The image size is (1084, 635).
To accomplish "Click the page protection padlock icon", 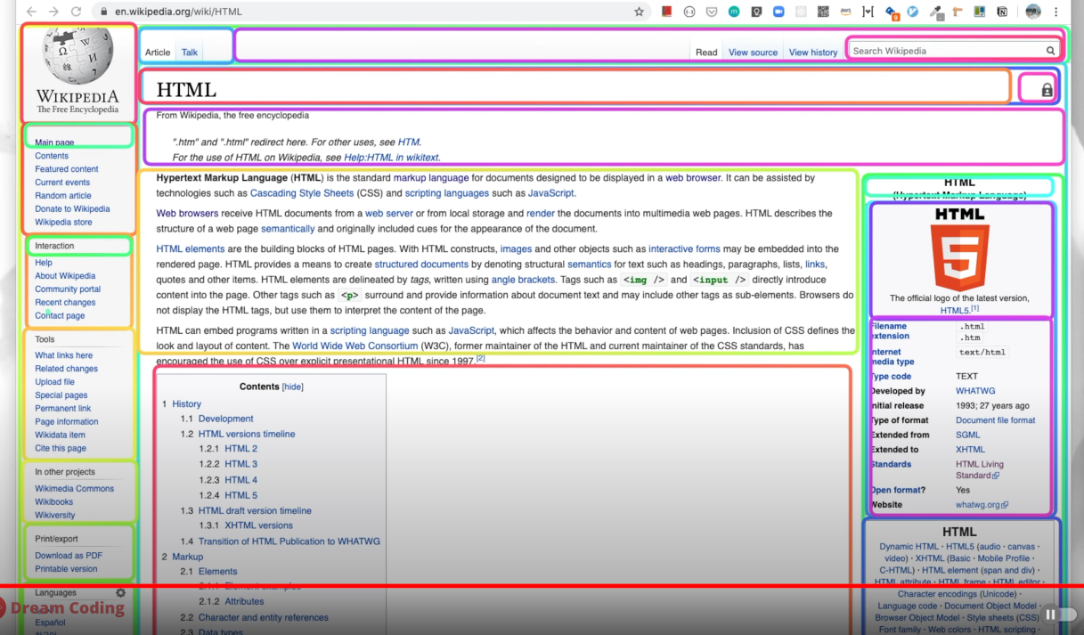I will pyautogui.click(x=1047, y=90).
